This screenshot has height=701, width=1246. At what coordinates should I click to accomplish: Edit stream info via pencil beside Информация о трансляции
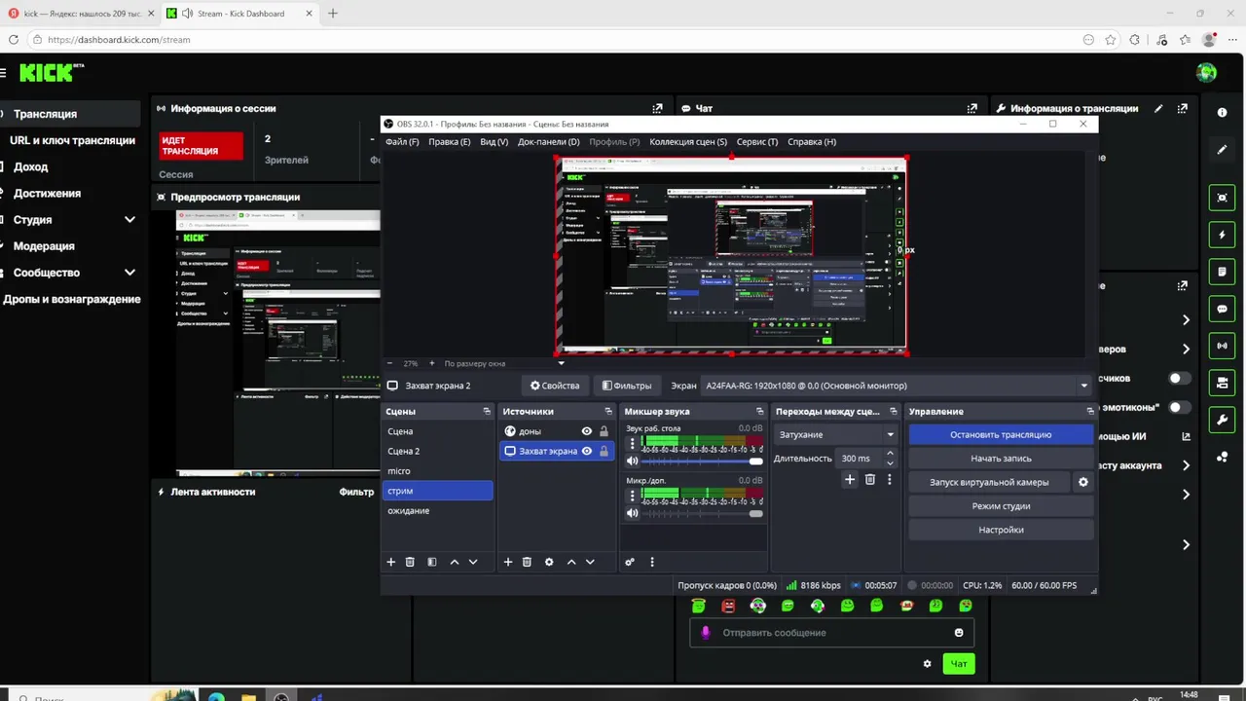1158,108
